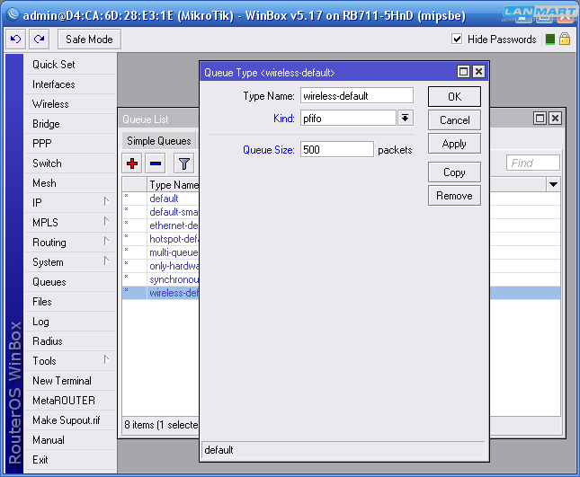The image size is (580, 477).
Task: Click the red plus Add icon in Queue List
Action: pyautogui.click(x=132, y=163)
